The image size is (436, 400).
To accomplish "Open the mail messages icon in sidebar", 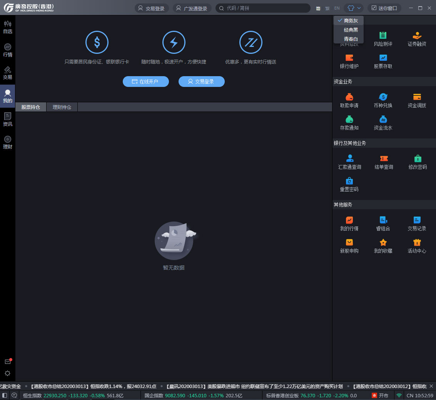I will pyautogui.click(x=7, y=362).
